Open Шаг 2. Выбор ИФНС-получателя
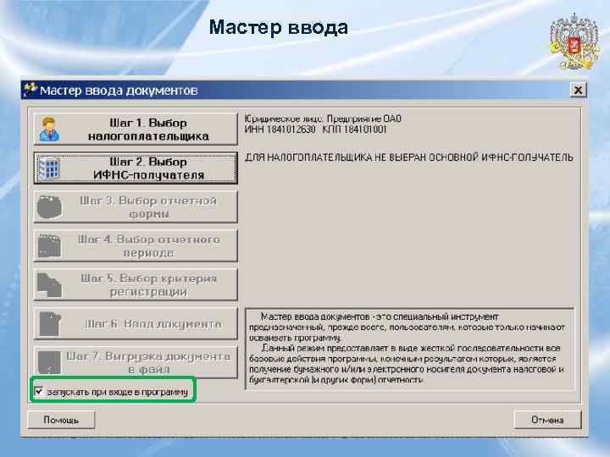 click(136, 168)
